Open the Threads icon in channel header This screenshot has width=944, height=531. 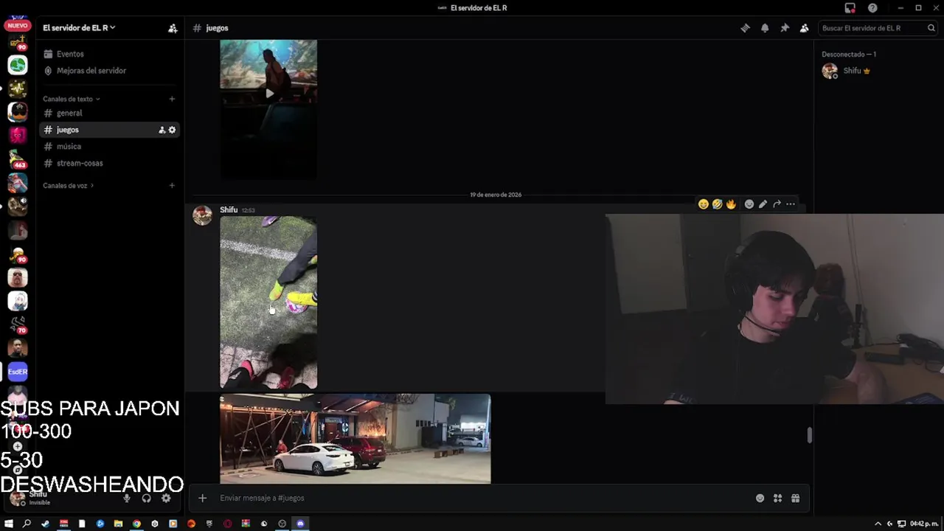click(x=745, y=28)
